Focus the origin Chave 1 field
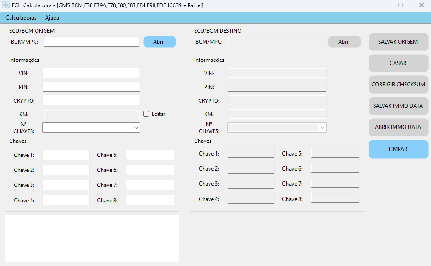This screenshot has height=266, width=431. [66, 155]
